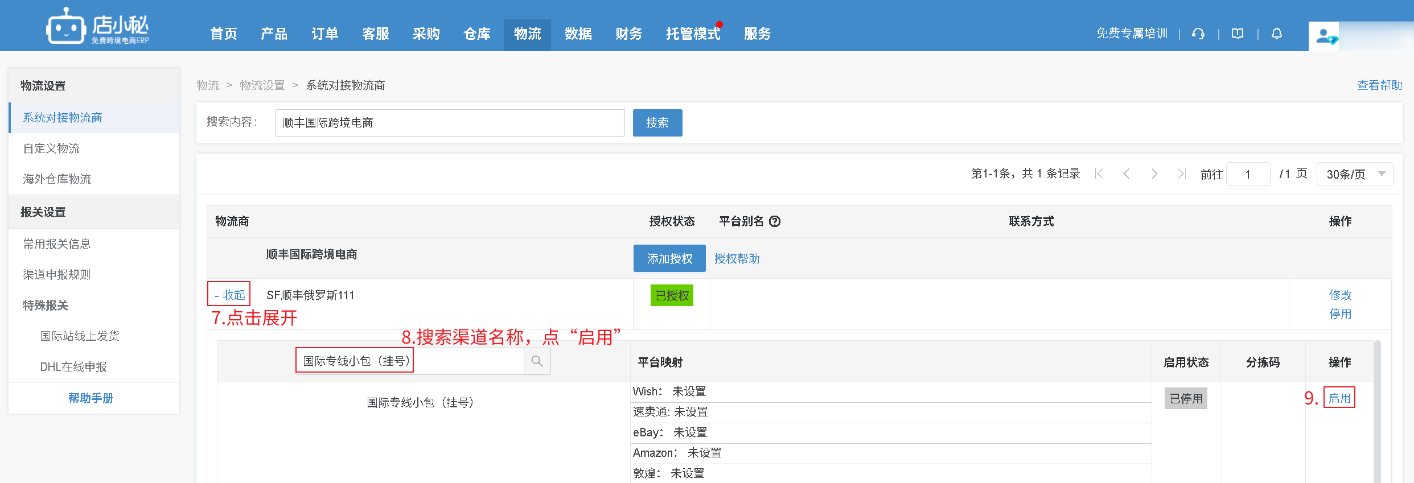1414x483 pixels.
Task: Disable SF顺丰俄罗斯111 authorization via 停用
Action: [1340, 314]
